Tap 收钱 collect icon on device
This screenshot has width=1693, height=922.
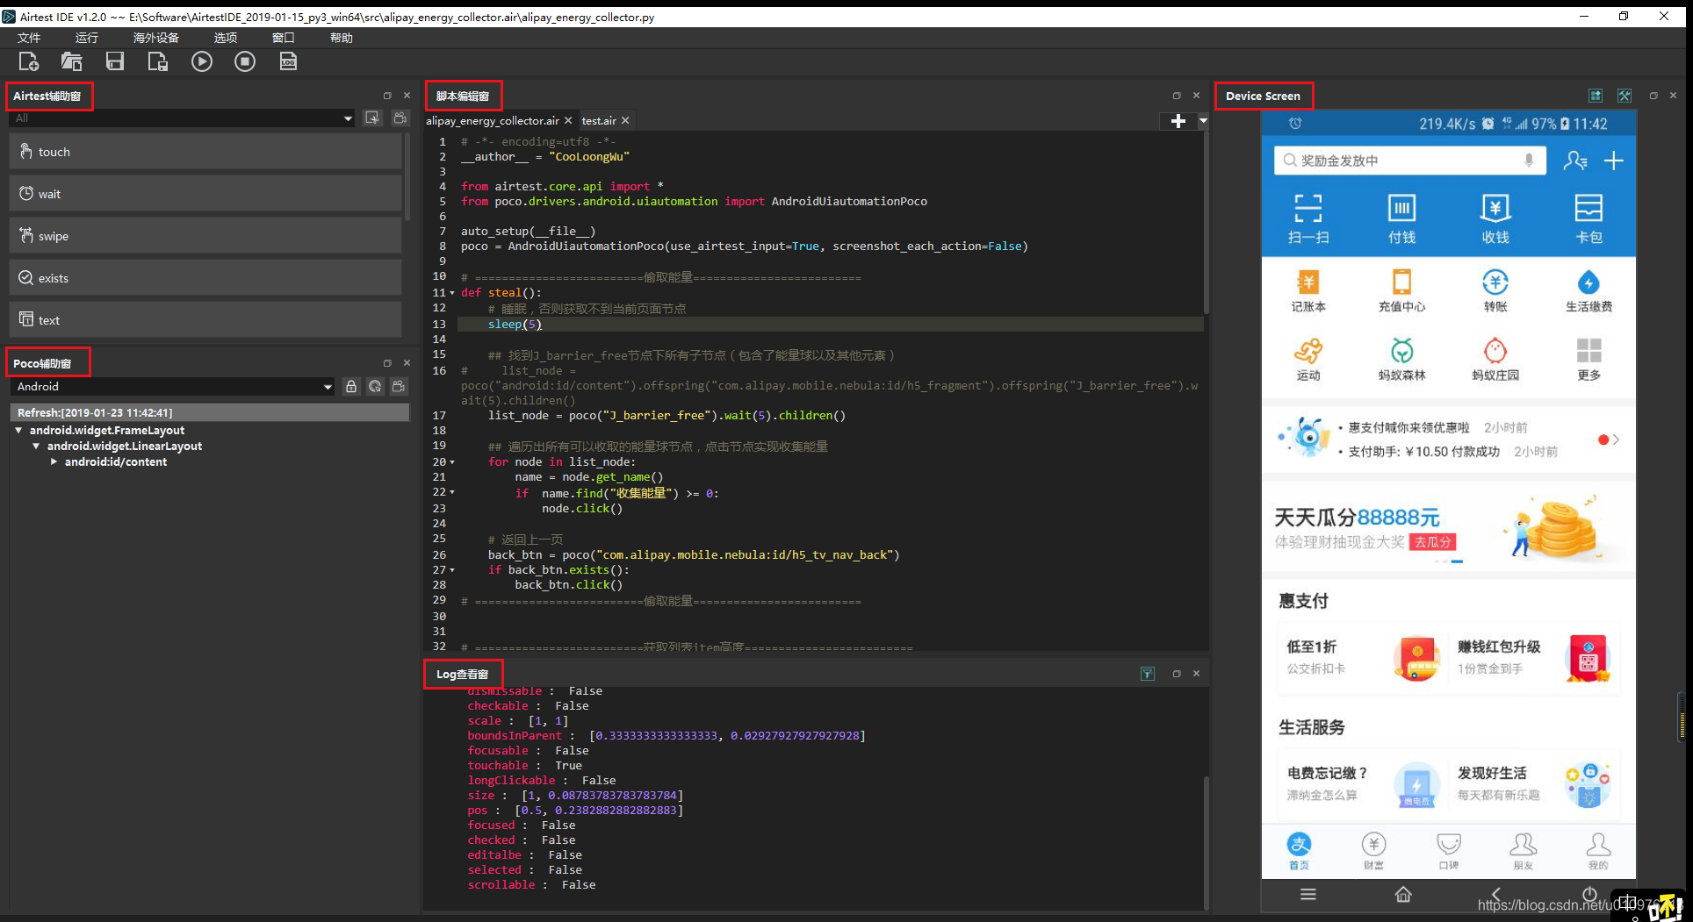tap(1495, 218)
